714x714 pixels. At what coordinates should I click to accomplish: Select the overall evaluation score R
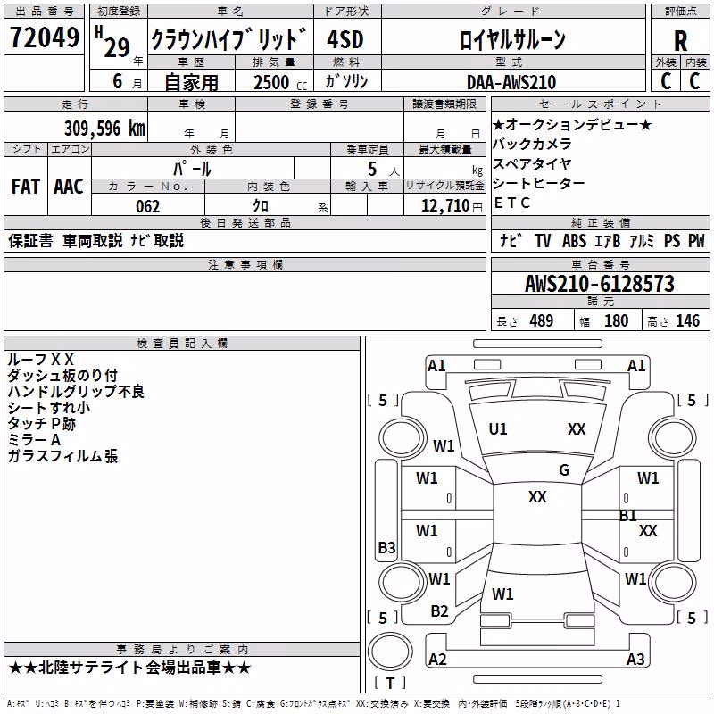point(680,41)
